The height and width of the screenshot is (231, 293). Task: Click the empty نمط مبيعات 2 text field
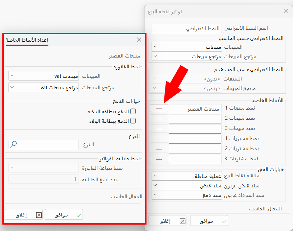pos(195,118)
